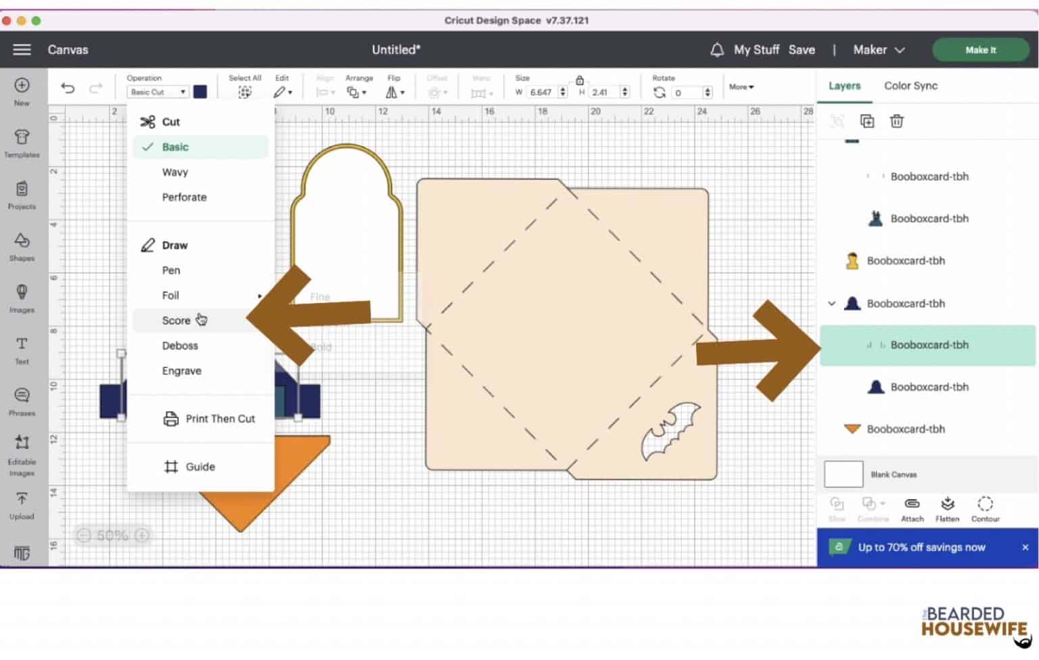Viewport: 1039px width, 660px height.
Task: Open the Templates panel
Action: [22, 143]
